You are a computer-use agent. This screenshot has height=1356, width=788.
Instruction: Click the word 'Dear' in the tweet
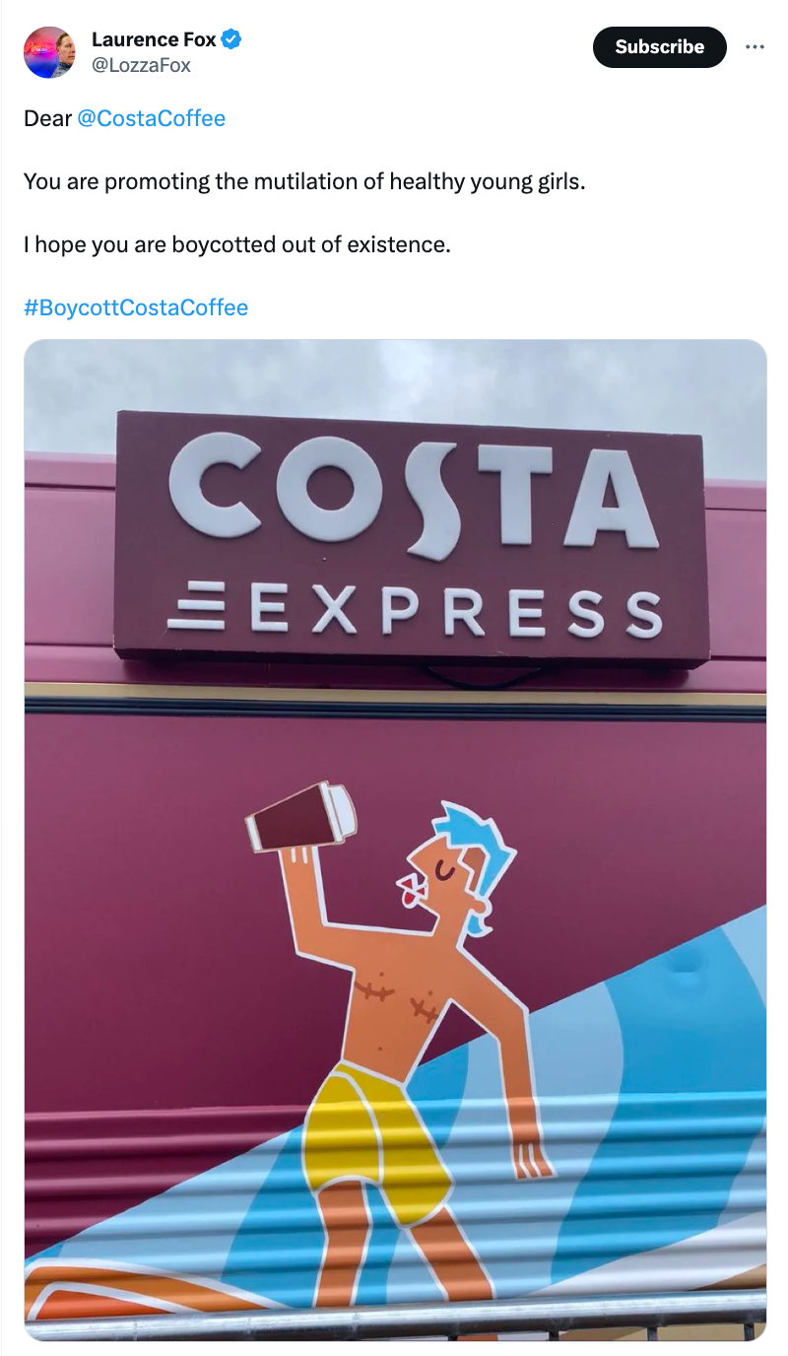pyautogui.click(x=48, y=119)
